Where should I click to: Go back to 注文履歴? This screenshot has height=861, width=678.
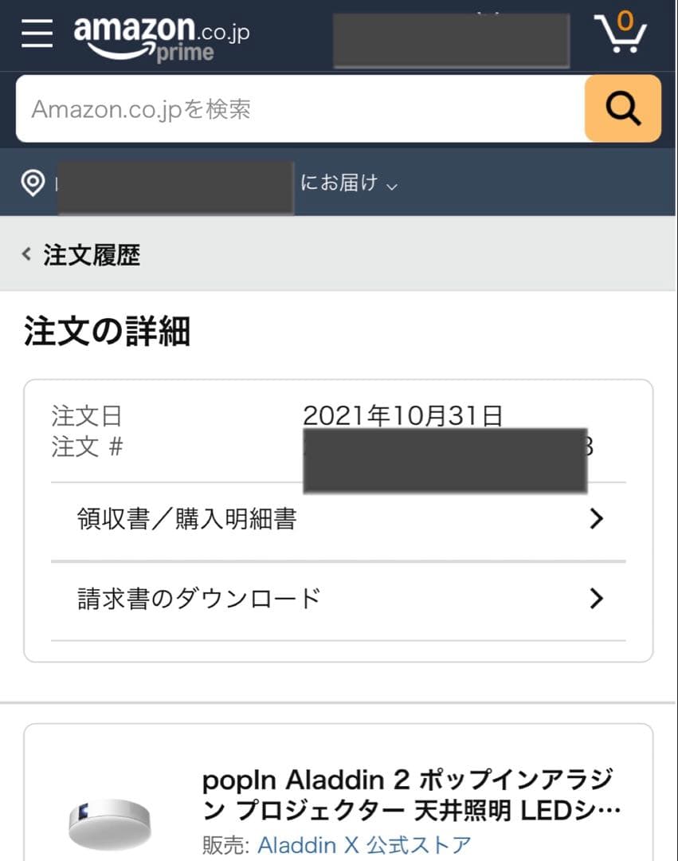click(x=92, y=255)
